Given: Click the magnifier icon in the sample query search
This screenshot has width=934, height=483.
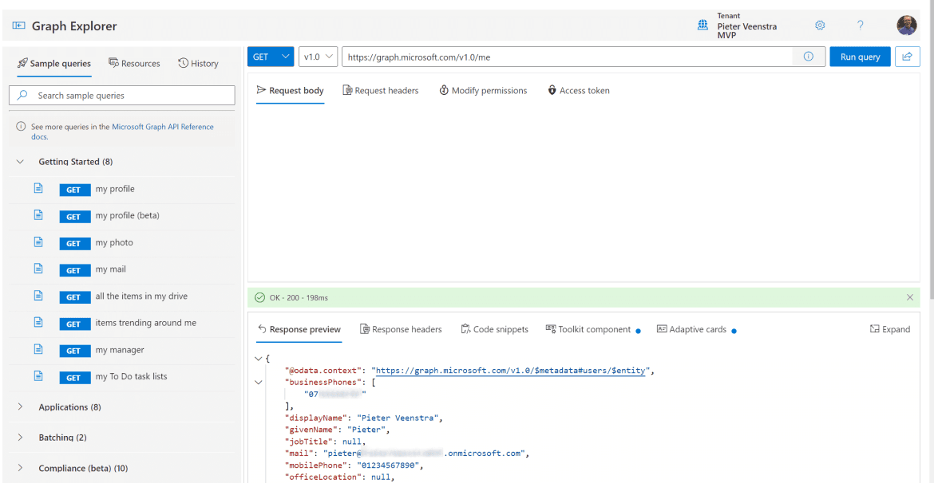Looking at the screenshot, I should tap(22, 95).
